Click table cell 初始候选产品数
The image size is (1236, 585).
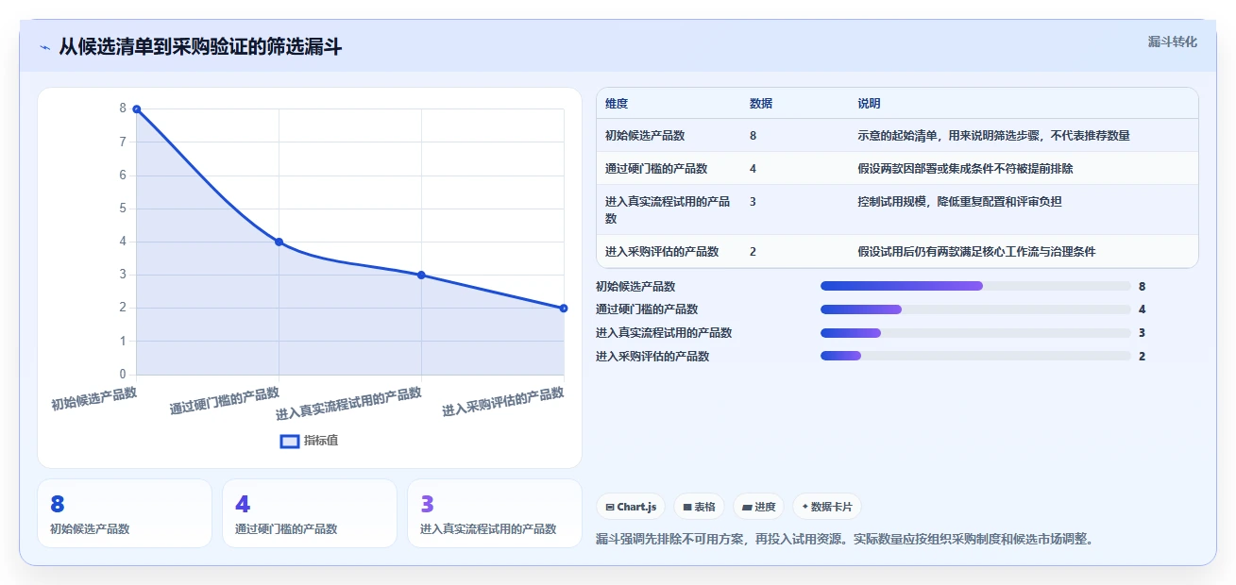tap(645, 136)
